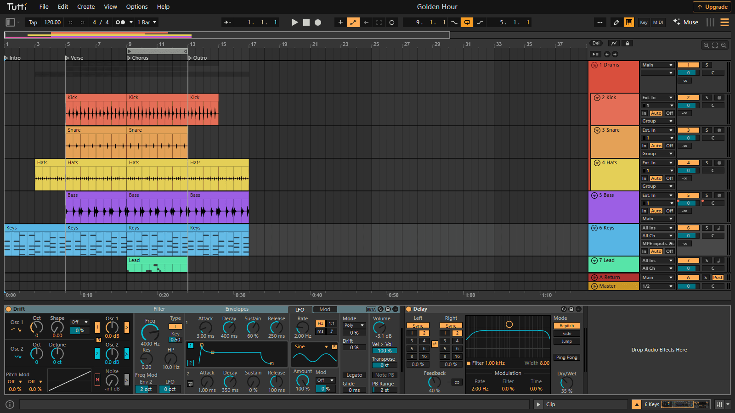Open the 1 Bar quantization dropdown
This screenshot has height=413, width=735.
147,22
